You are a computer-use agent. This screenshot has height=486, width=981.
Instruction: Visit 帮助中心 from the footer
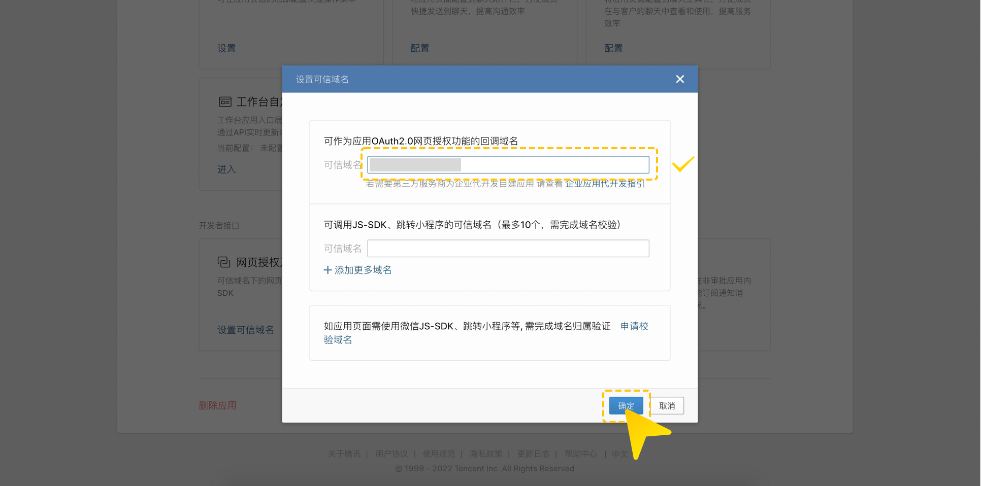pos(580,454)
